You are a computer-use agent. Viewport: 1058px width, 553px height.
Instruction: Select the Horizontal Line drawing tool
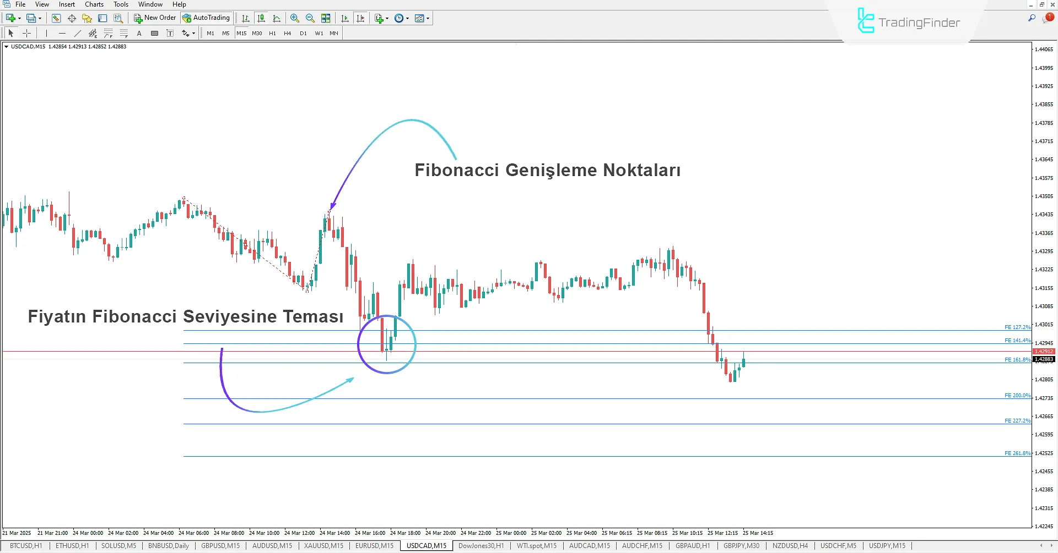62,33
